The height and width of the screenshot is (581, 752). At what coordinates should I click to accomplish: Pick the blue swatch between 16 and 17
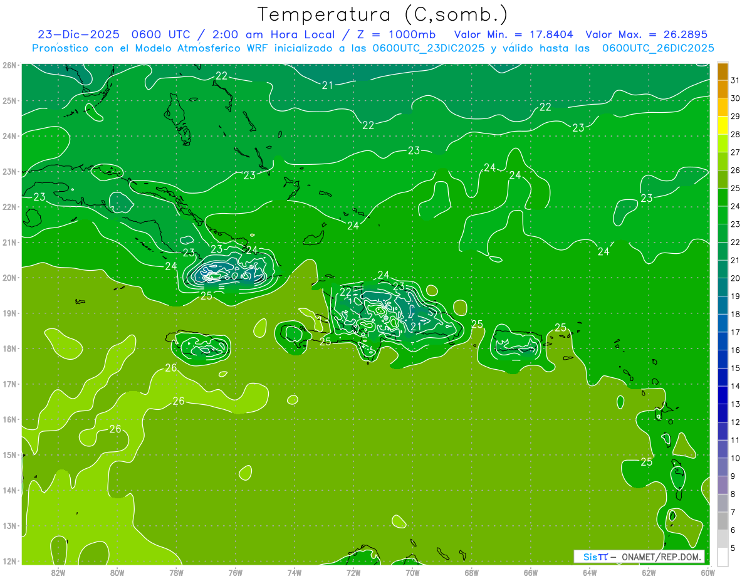tap(723, 341)
